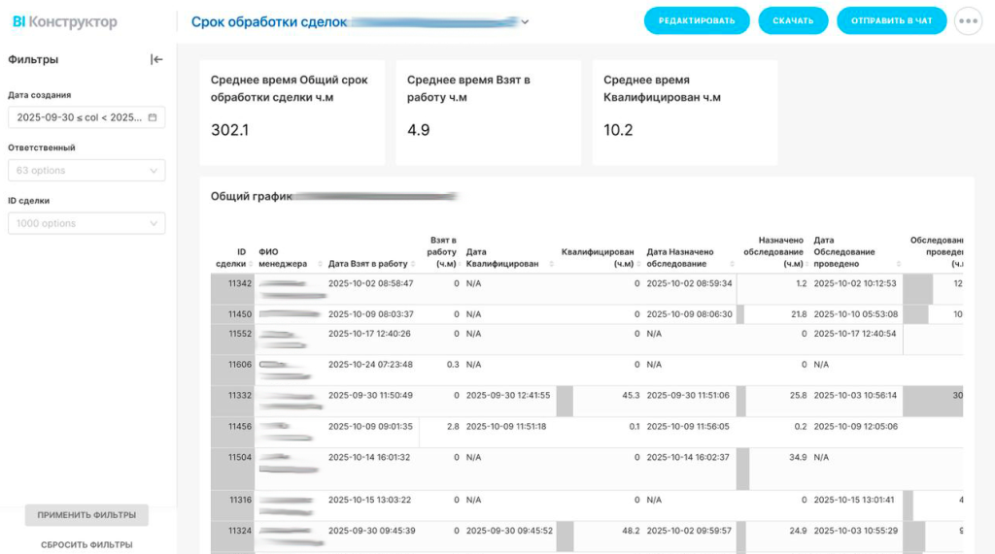Open the ID сделки filter dropdown
This screenshot has height=554, width=995.
click(x=86, y=223)
